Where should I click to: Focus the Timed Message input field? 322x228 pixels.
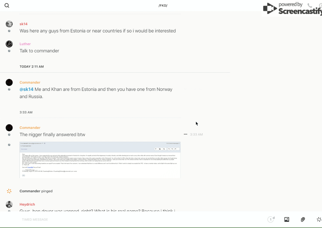(130, 220)
